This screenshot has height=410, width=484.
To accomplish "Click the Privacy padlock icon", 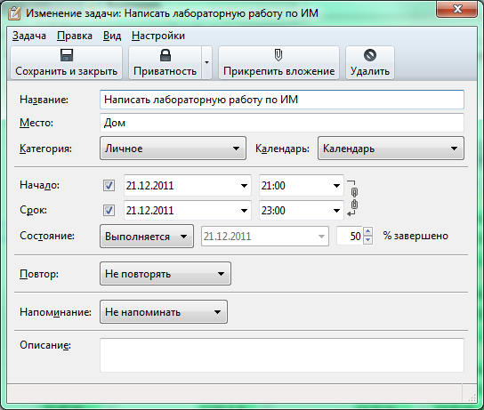I will pyautogui.click(x=165, y=55).
